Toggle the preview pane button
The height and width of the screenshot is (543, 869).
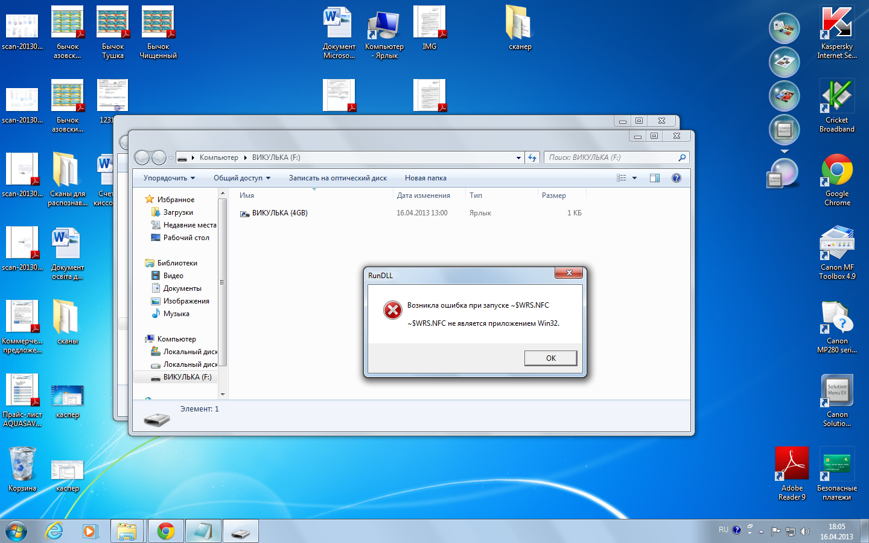[x=655, y=178]
